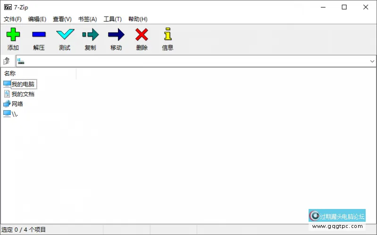Click status text 选定 0 / 4 个项目
The width and height of the screenshot is (377, 235).
coord(24,230)
